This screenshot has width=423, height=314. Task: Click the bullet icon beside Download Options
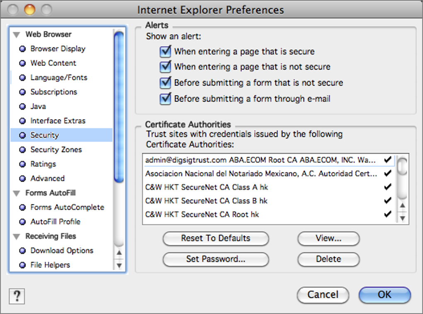pos(23,251)
